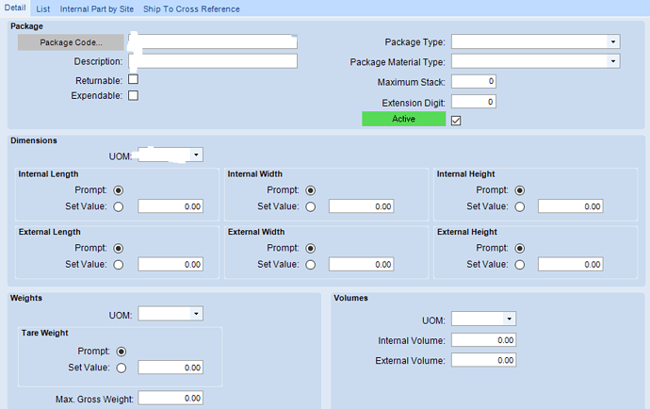
Task: Open the List tab
Action: click(x=43, y=8)
